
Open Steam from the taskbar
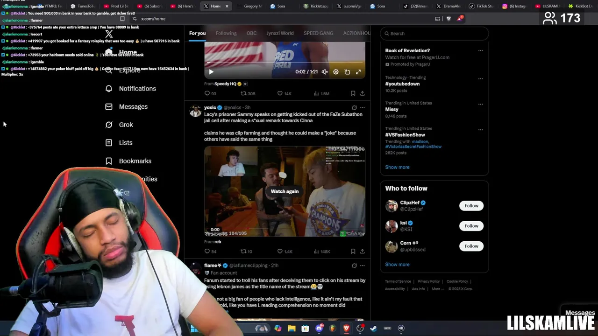pyautogui.click(x=373, y=329)
